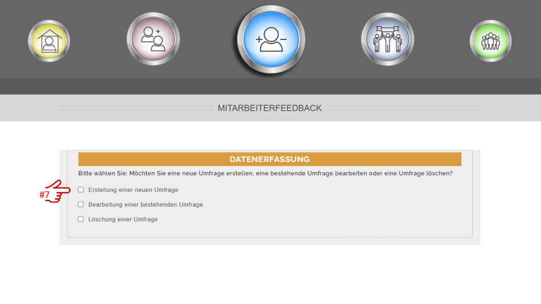Click the 'Bitte wählen Sie' instruction text

click(x=265, y=173)
